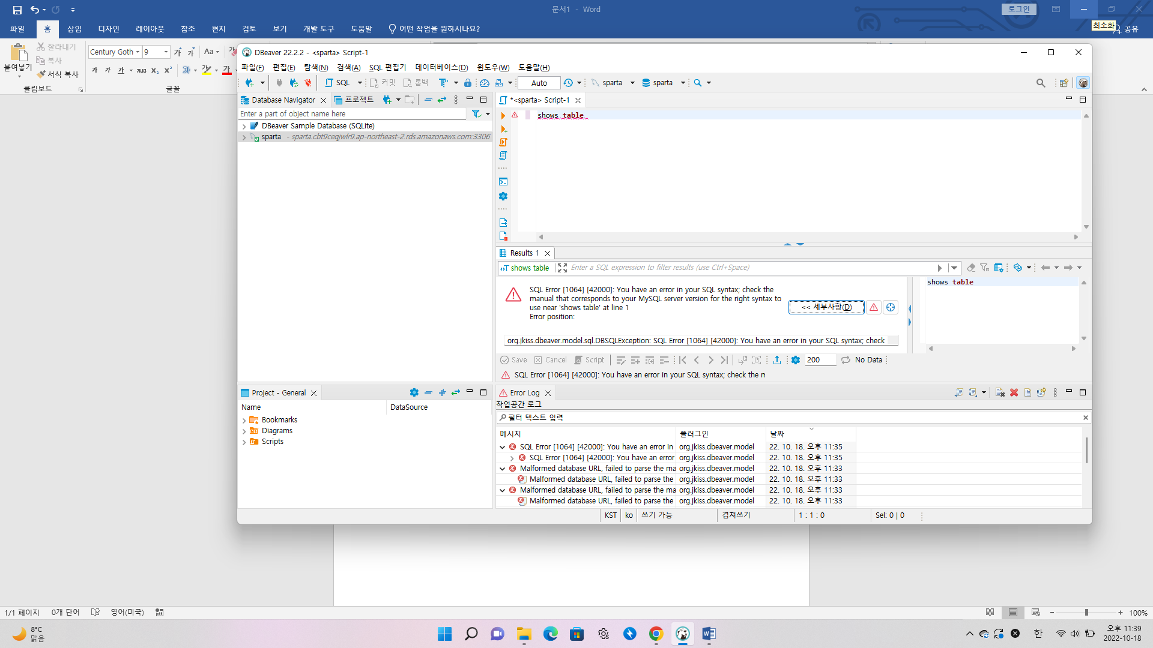This screenshot has width=1153, height=648.
Task: Open the active datasource sparta dropdown
Action: [x=632, y=83]
